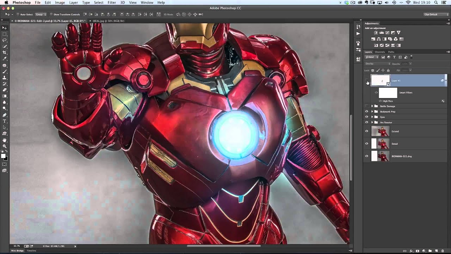Open the Filter menu
This screenshot has height=254, width=451.
[112, 2]
